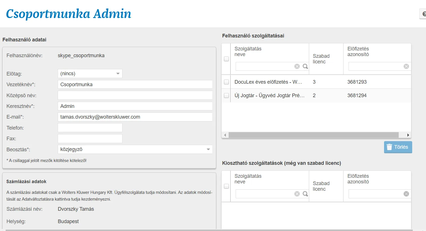Open the Beosztás dropdown showing közjegyző

(135, 149)
